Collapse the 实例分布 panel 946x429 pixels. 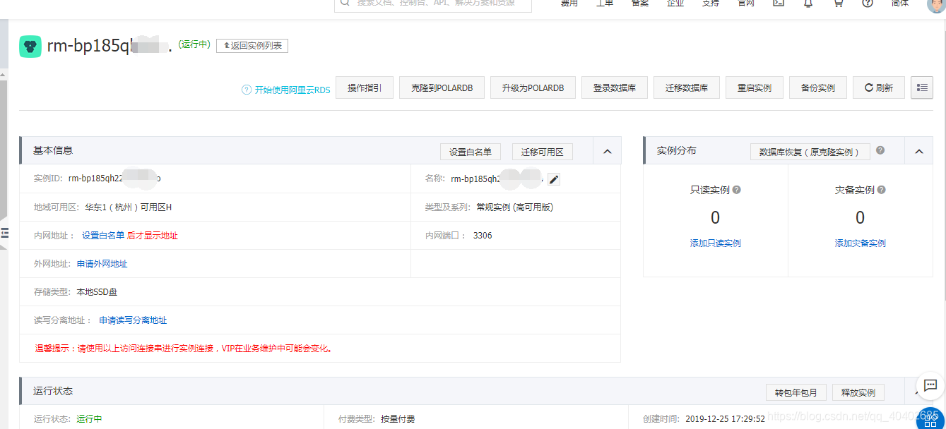click(918, 151)
